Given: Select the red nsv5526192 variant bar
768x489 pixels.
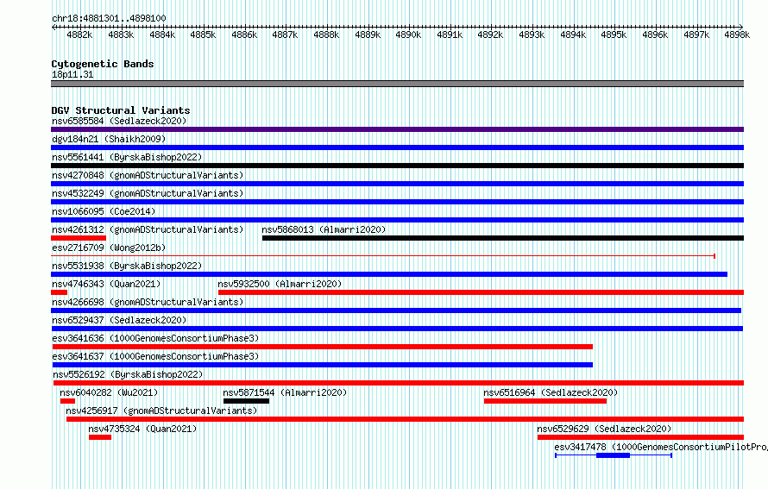Looking at the screenshot, I should click(399, 383).
